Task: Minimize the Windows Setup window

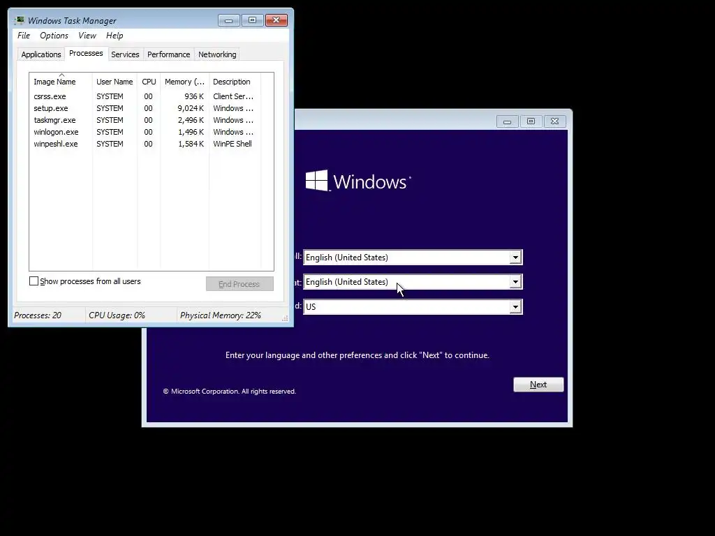Action: point(507,121)
